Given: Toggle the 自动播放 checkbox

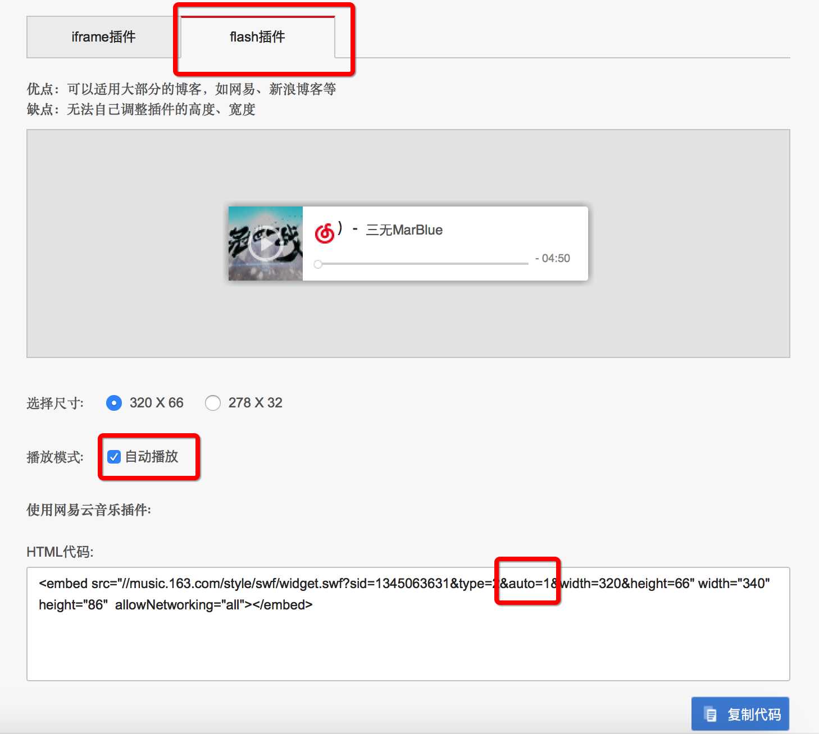Looking at the screenshot, I should (x=114, y=457).
